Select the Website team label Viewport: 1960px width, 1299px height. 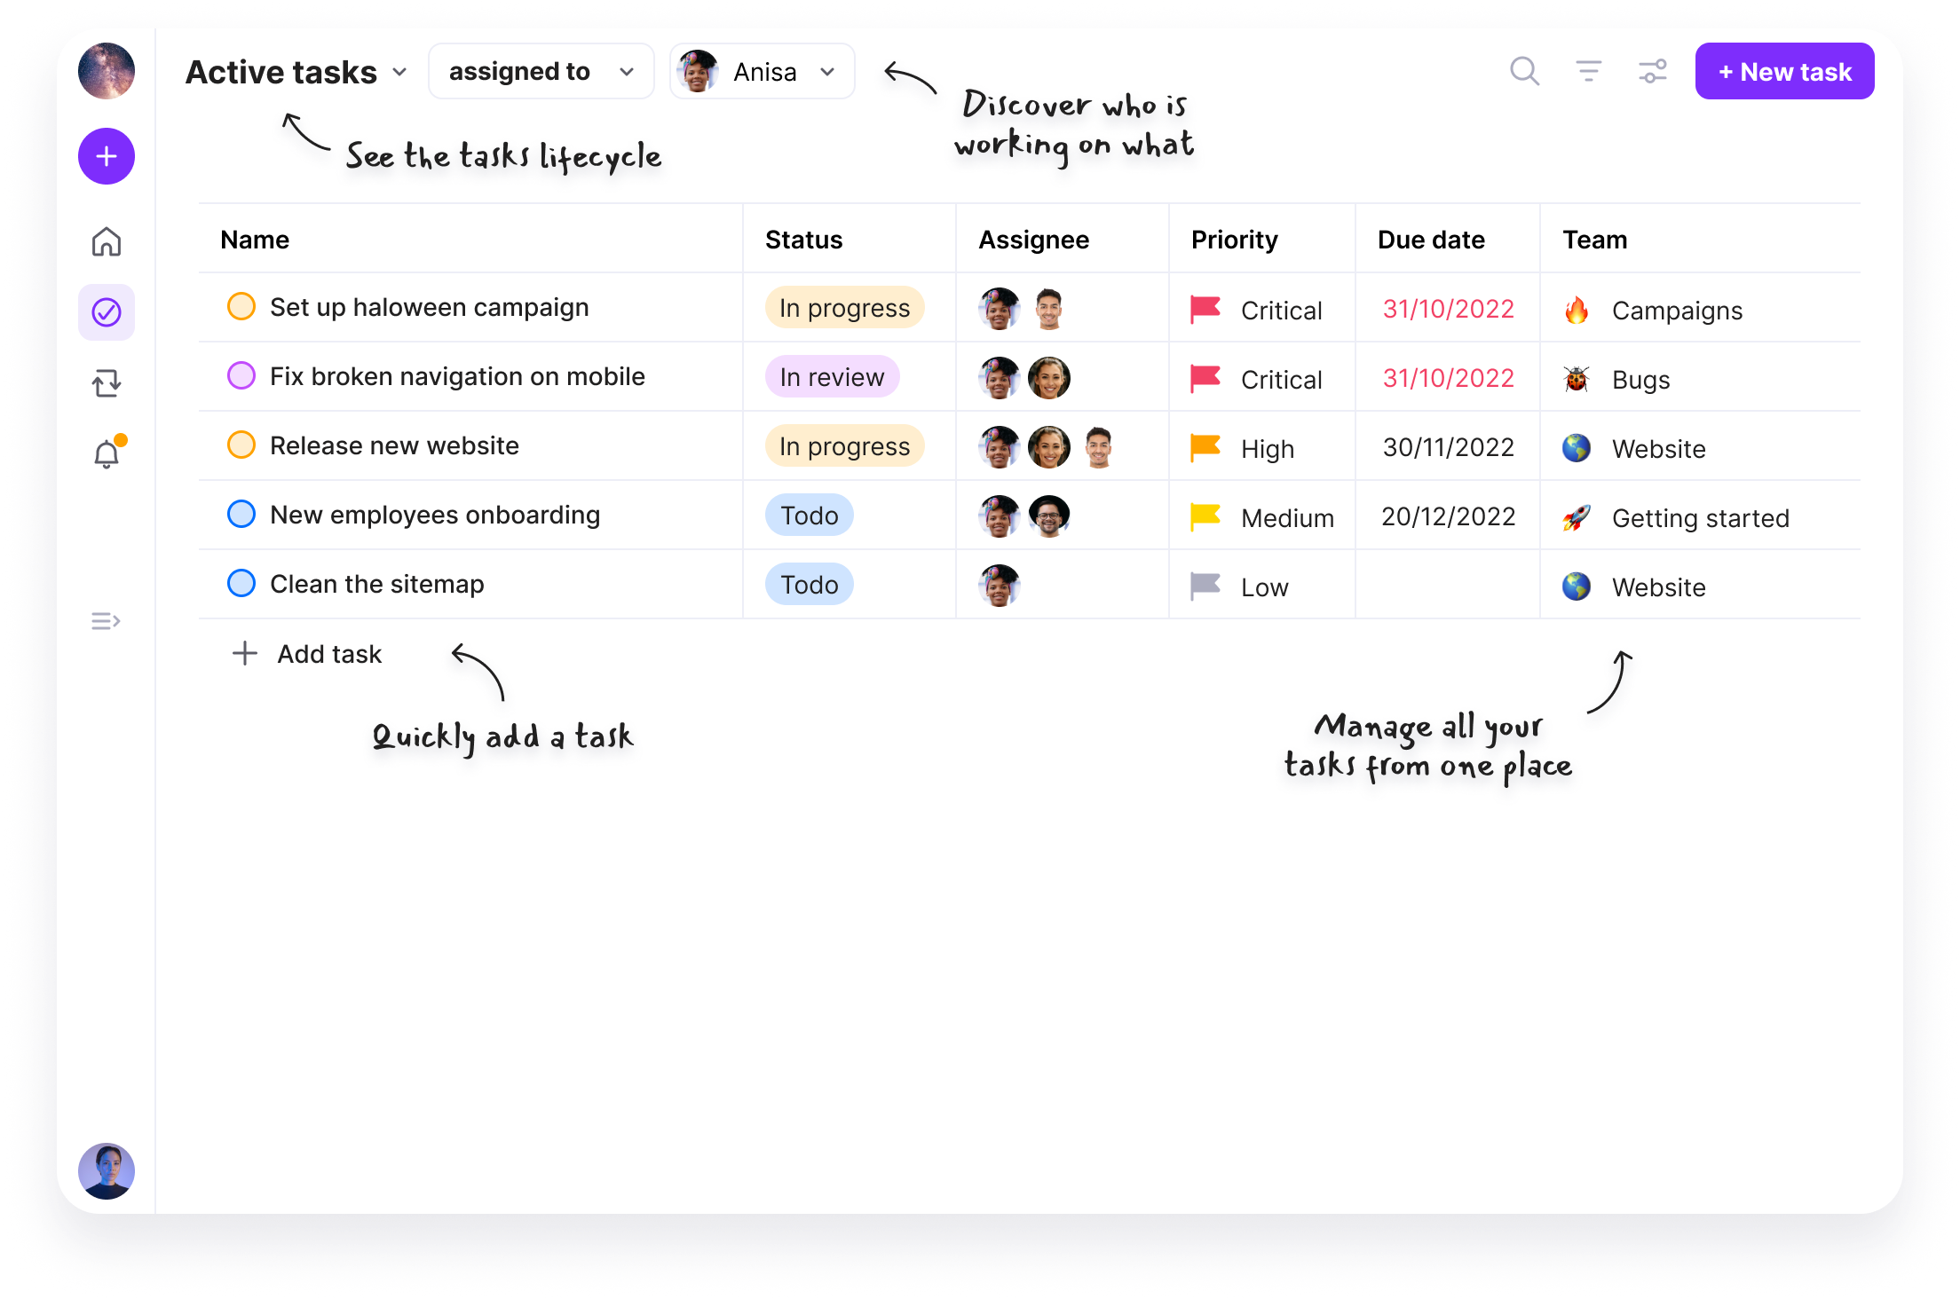pyautogui.click(x=1656, y=446)
